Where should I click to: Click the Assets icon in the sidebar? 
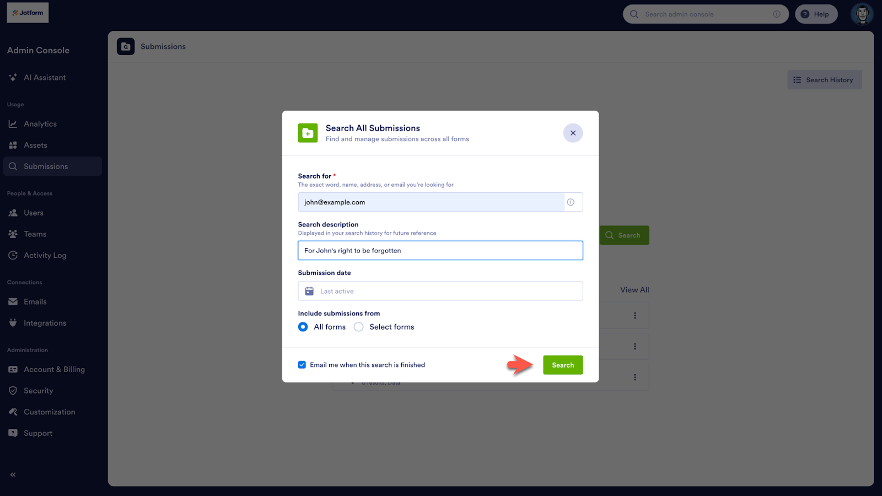click(x=13, y=144)
